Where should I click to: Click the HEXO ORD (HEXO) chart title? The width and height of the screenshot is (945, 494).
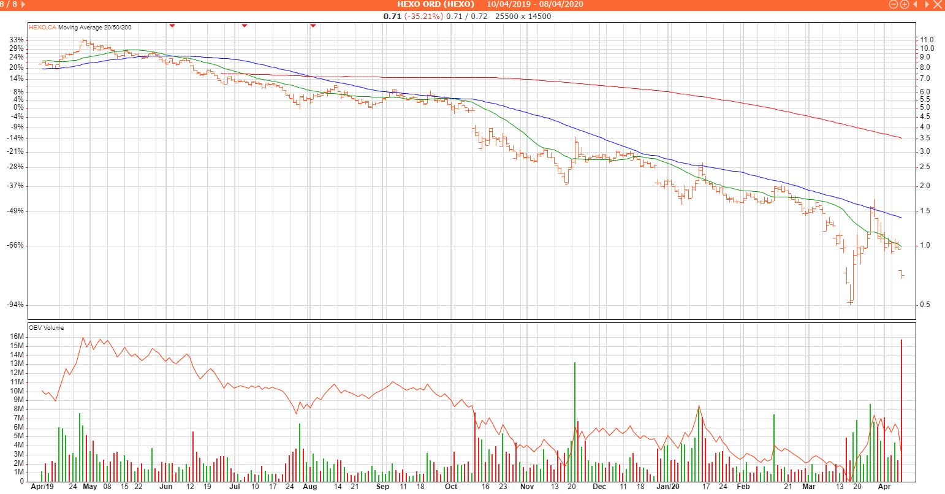(x=436, y=4)
